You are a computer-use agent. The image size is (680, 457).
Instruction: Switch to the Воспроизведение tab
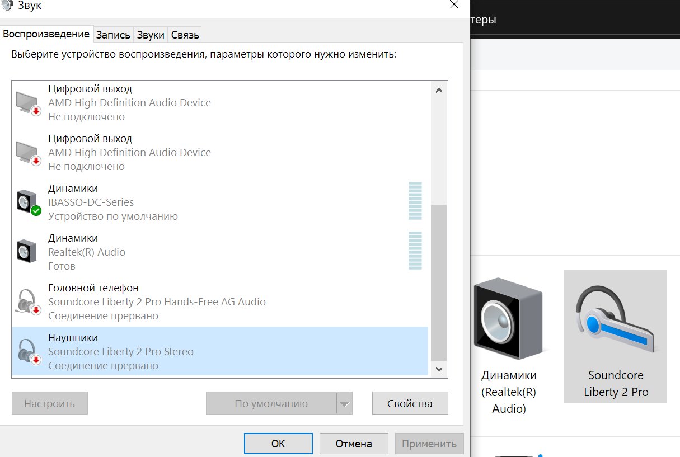pos(46,34)
